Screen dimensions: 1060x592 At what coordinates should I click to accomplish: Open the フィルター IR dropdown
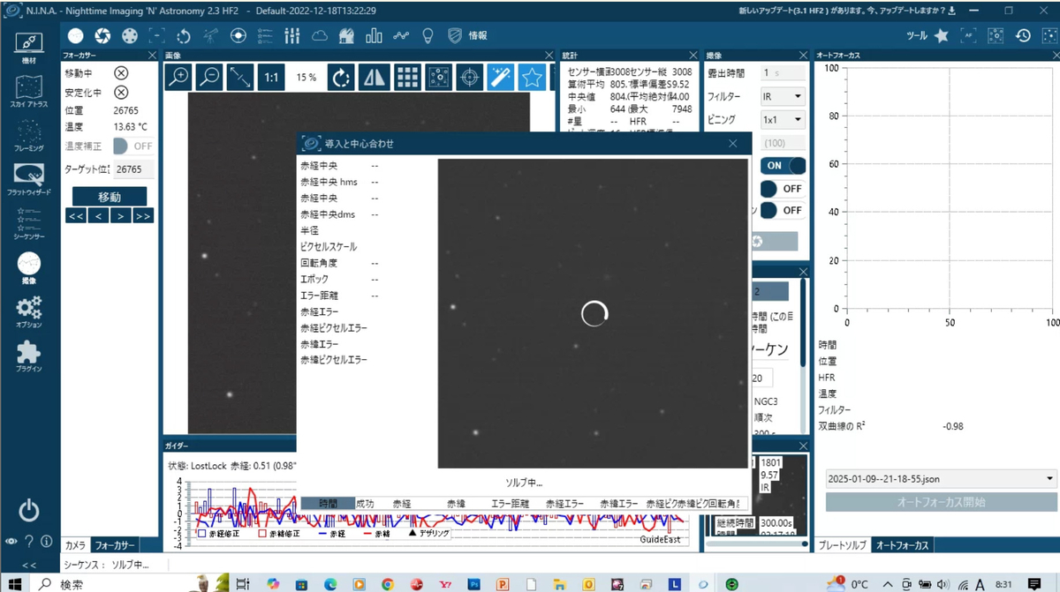784,96
